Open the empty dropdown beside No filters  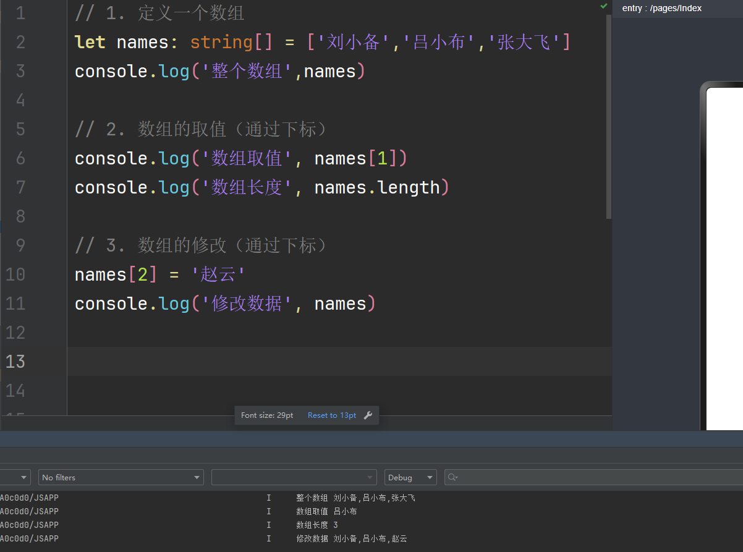coord(294,477)
